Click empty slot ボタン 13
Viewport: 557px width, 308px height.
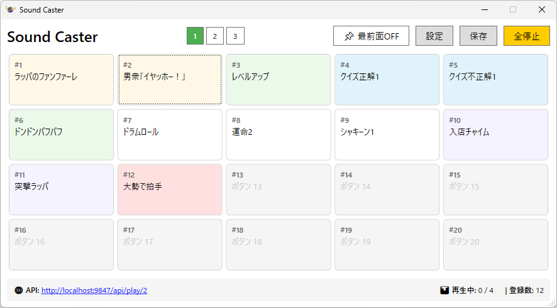click(278, 189)
